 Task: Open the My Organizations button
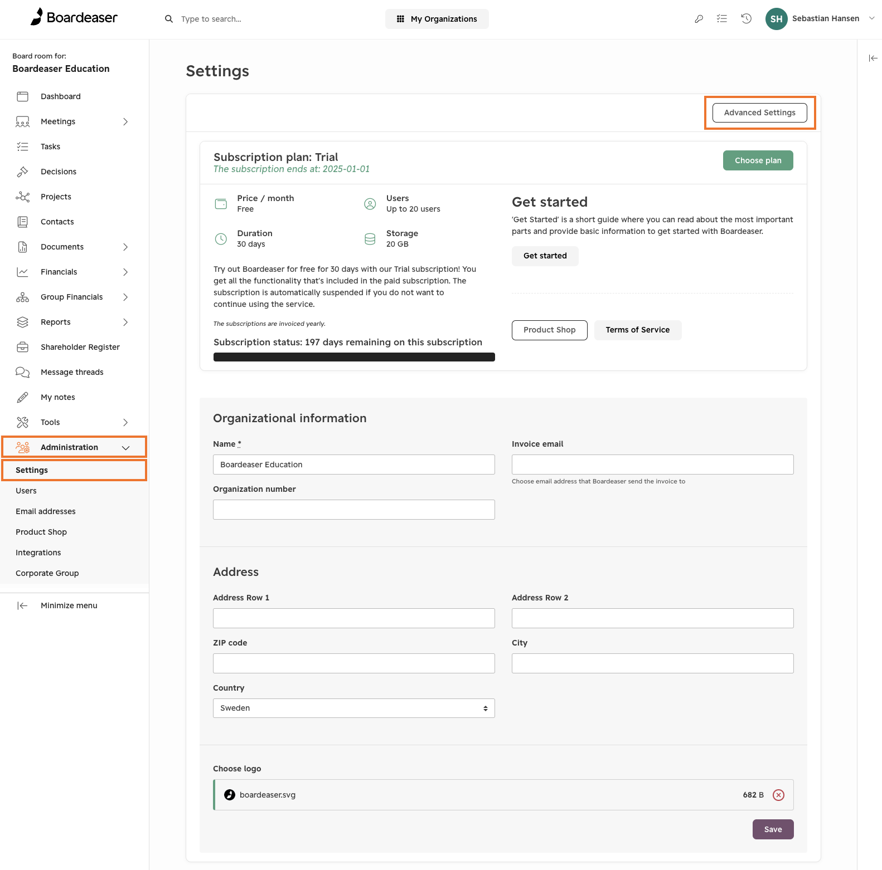coord(437,19)
